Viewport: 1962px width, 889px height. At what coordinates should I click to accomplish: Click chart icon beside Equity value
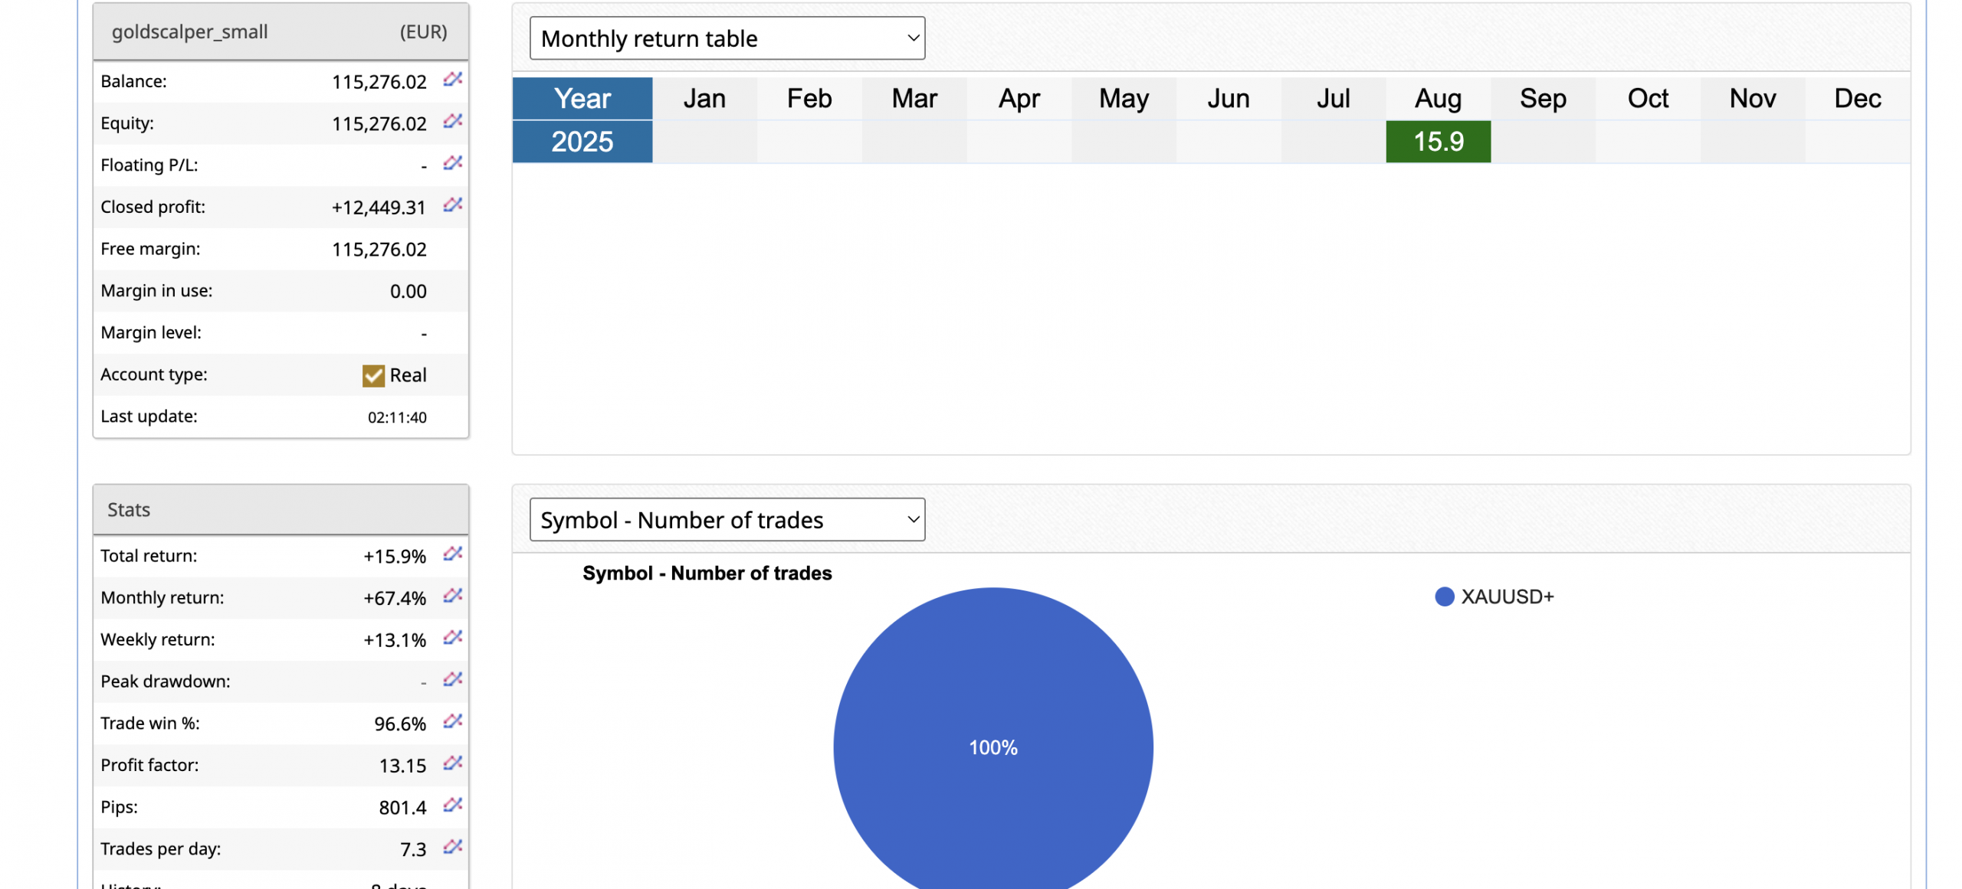[x=452, y=121]
